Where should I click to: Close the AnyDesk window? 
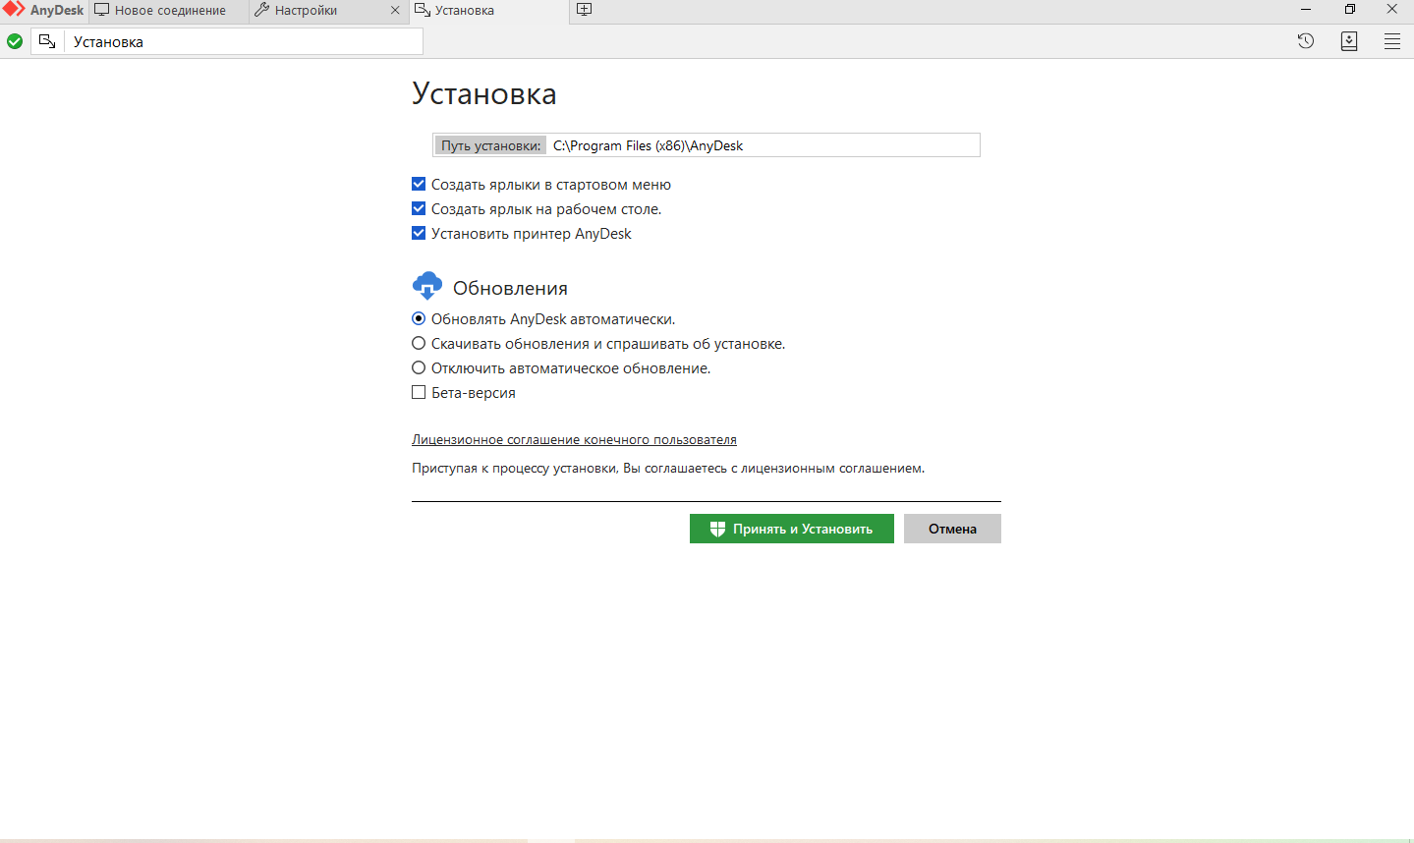(1392, 10)
